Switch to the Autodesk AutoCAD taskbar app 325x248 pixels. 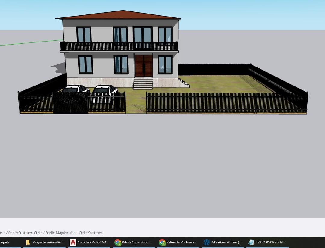(x=89, y=242)
